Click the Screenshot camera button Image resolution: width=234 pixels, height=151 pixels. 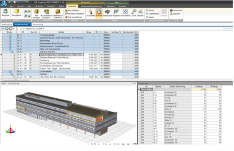tap(176, 10)
